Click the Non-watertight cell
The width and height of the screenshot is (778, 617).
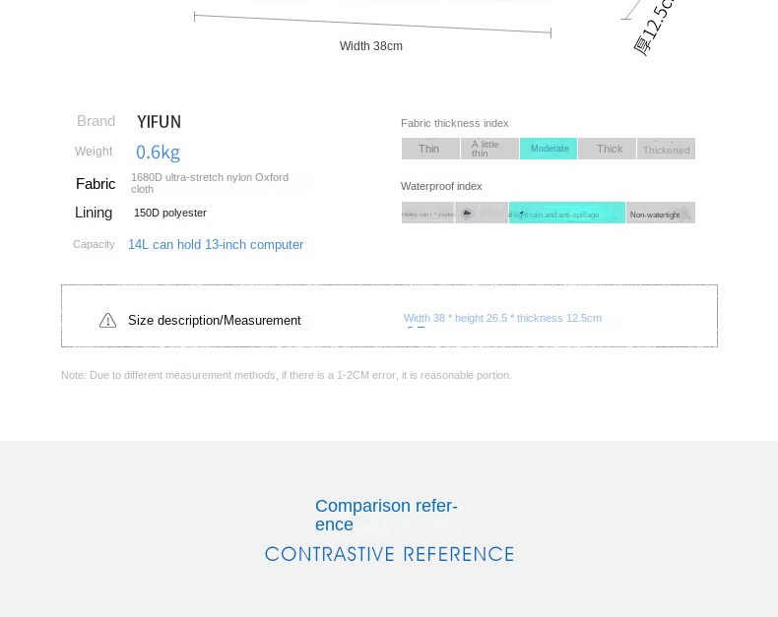661,213
